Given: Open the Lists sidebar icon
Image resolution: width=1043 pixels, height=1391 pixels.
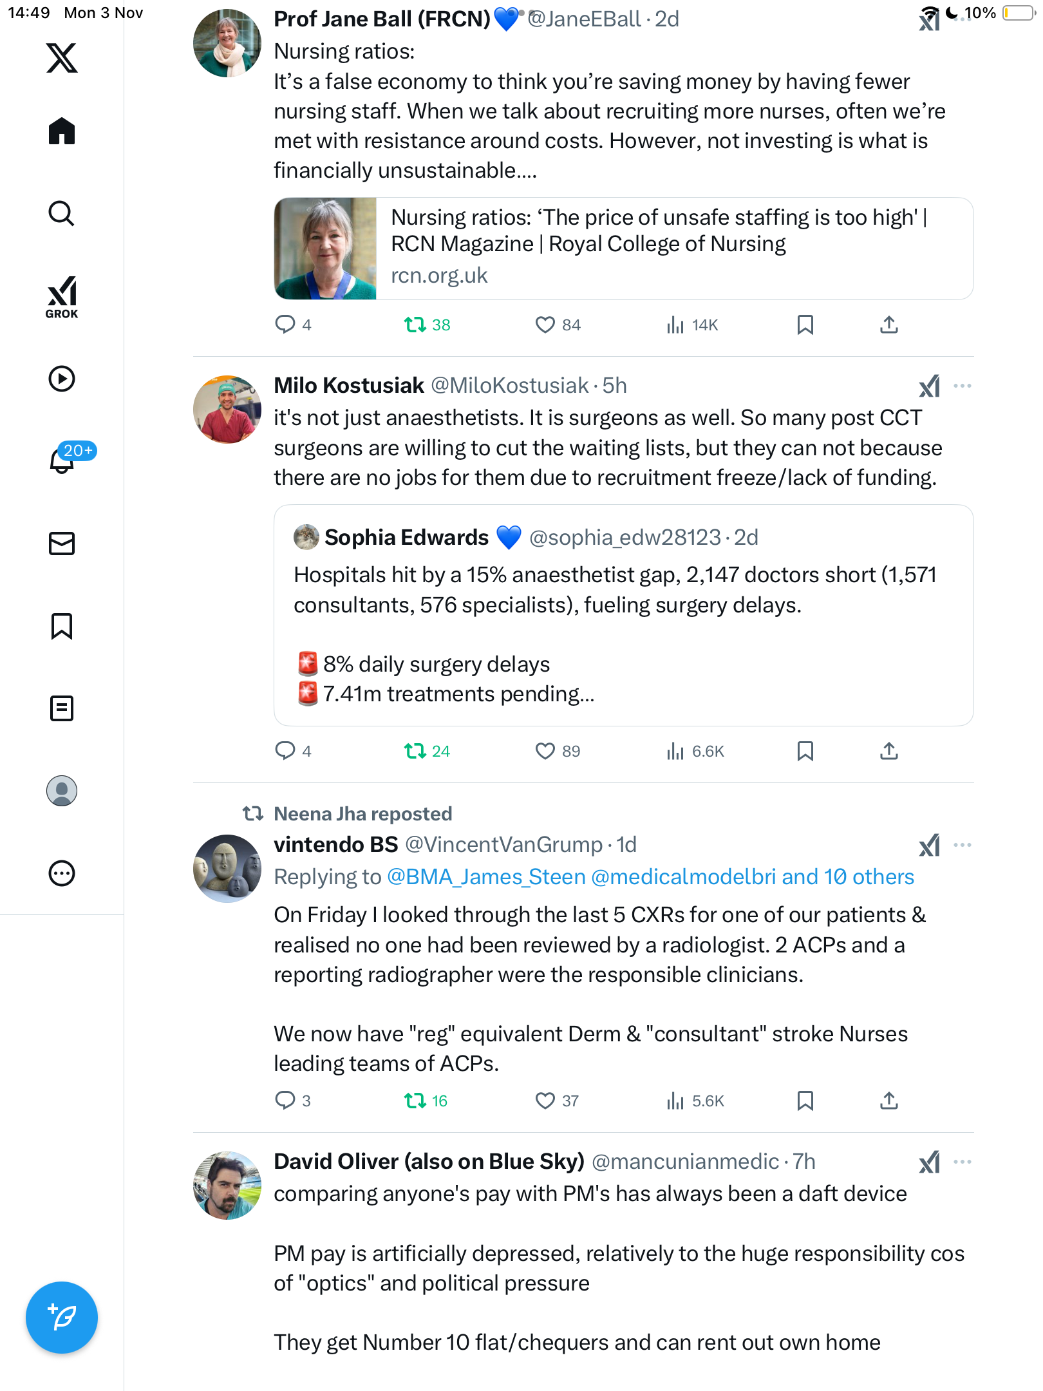Looking at the screenshot, I should (x=62, y=708).
